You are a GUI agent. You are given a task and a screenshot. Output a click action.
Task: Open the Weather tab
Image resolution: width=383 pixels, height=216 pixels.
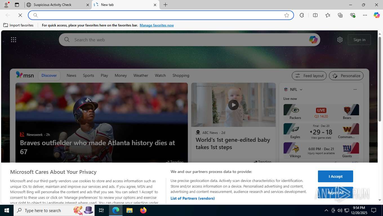click(141, 75)
